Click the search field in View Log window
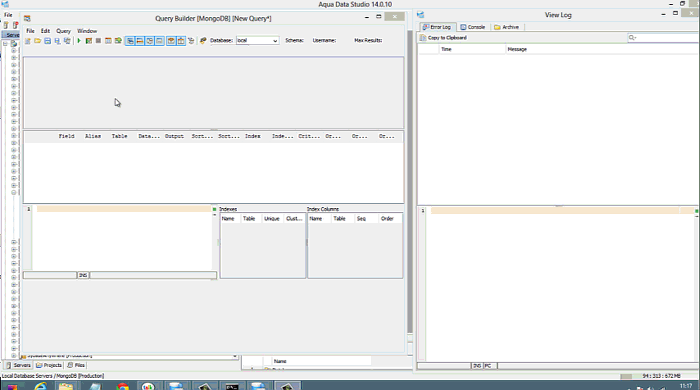The height and width of the screenshot is (390, 700). point(663,38)
